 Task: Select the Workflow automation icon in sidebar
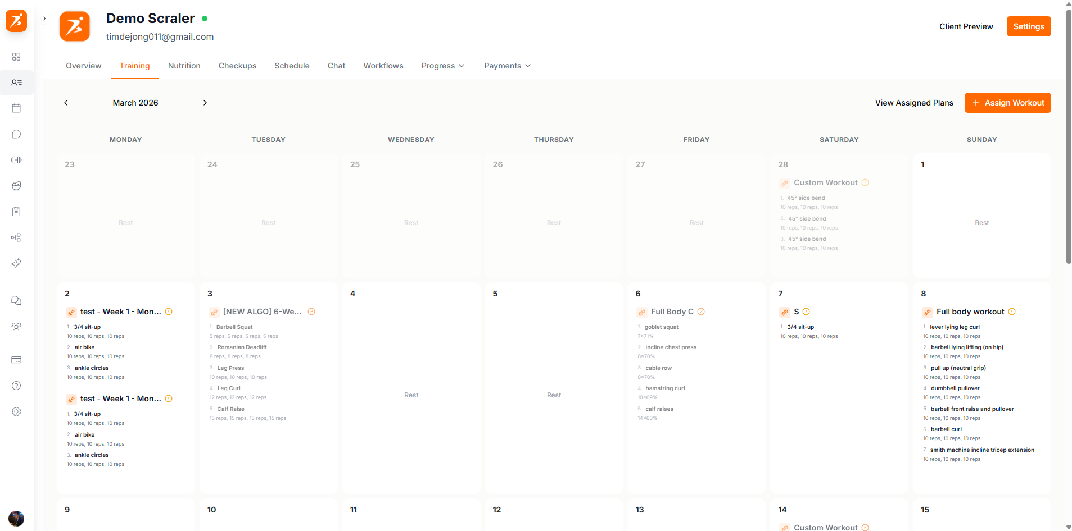(16, 237)
